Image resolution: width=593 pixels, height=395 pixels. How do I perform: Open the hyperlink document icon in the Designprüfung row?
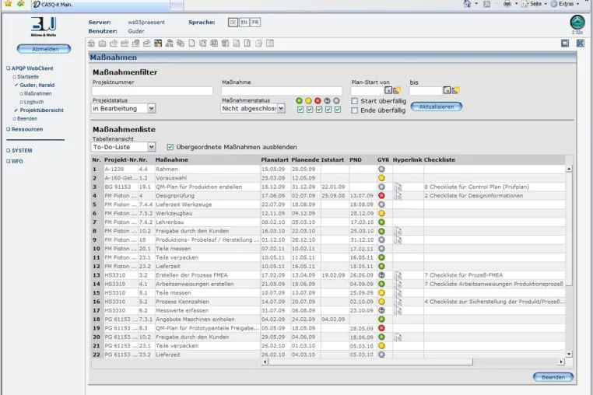pos(398,196)
